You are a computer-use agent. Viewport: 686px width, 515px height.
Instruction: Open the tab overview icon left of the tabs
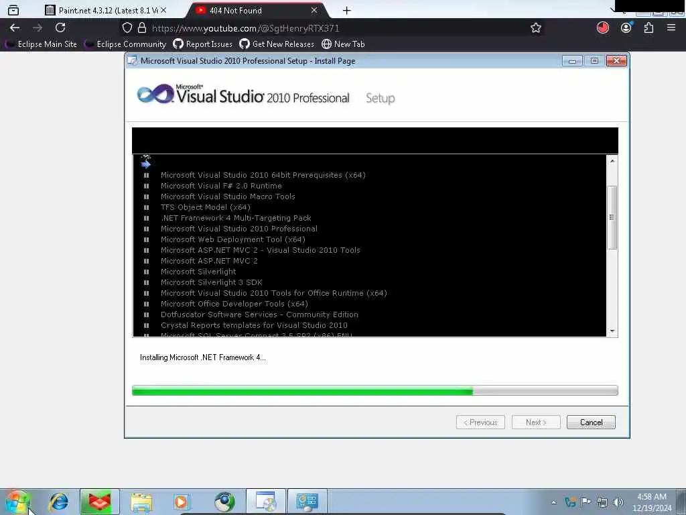pyautogui.click(x=13, y=10)
